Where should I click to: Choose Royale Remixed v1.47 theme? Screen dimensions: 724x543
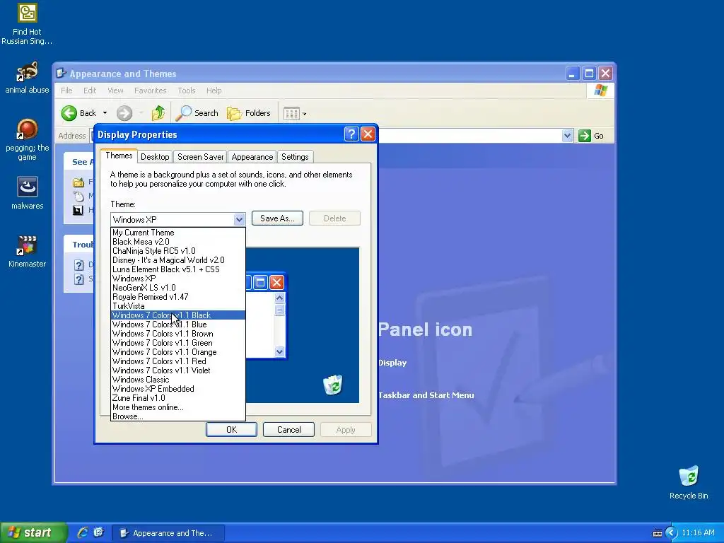click(178, 297)
